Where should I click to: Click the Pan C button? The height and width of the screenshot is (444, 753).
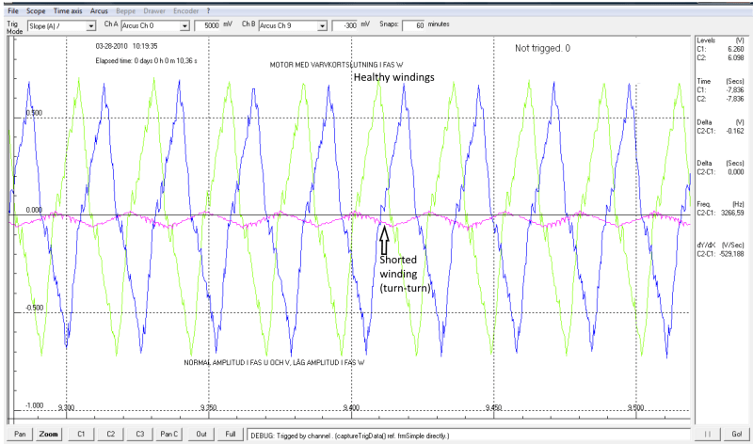pyautogui.click(x=169, y=434)
